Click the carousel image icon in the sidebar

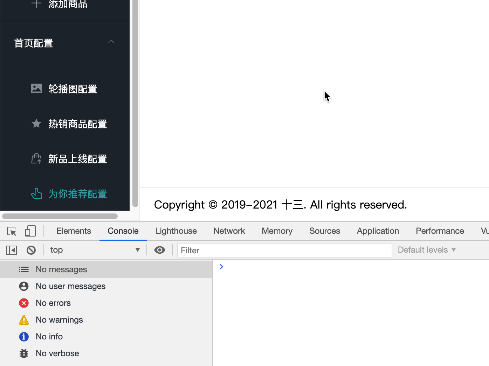[36, 89]
